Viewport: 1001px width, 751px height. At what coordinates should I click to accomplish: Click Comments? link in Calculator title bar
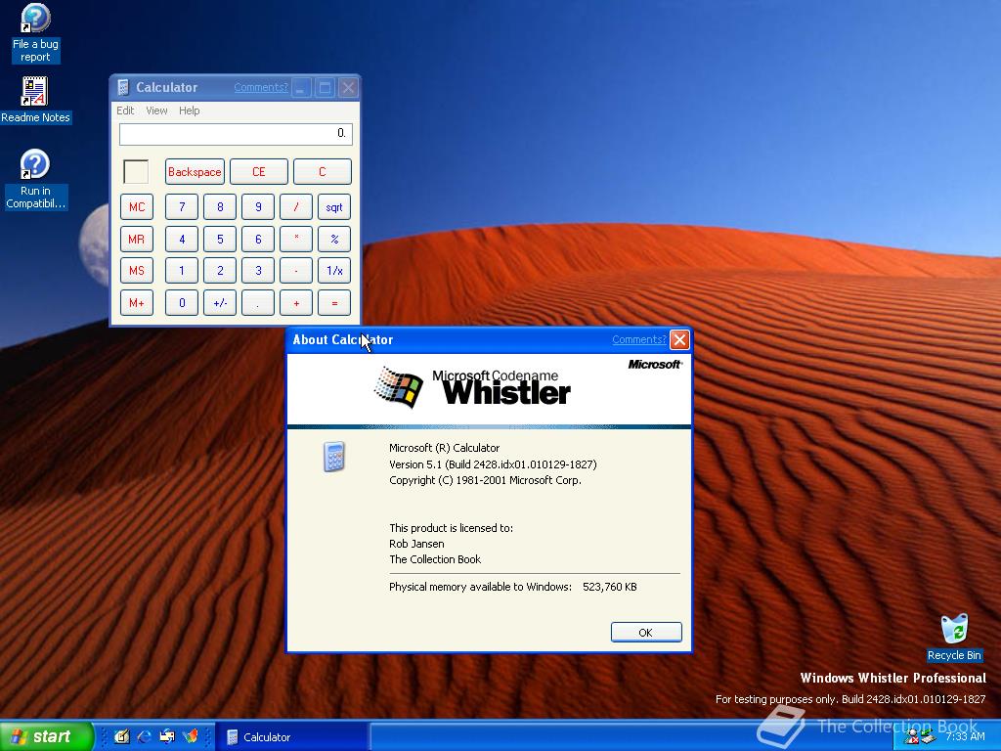coord(260,87)
